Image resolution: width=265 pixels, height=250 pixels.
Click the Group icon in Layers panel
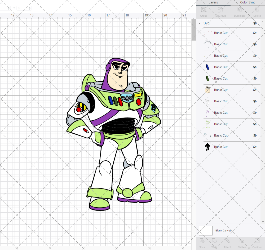(x=204, y=10)
